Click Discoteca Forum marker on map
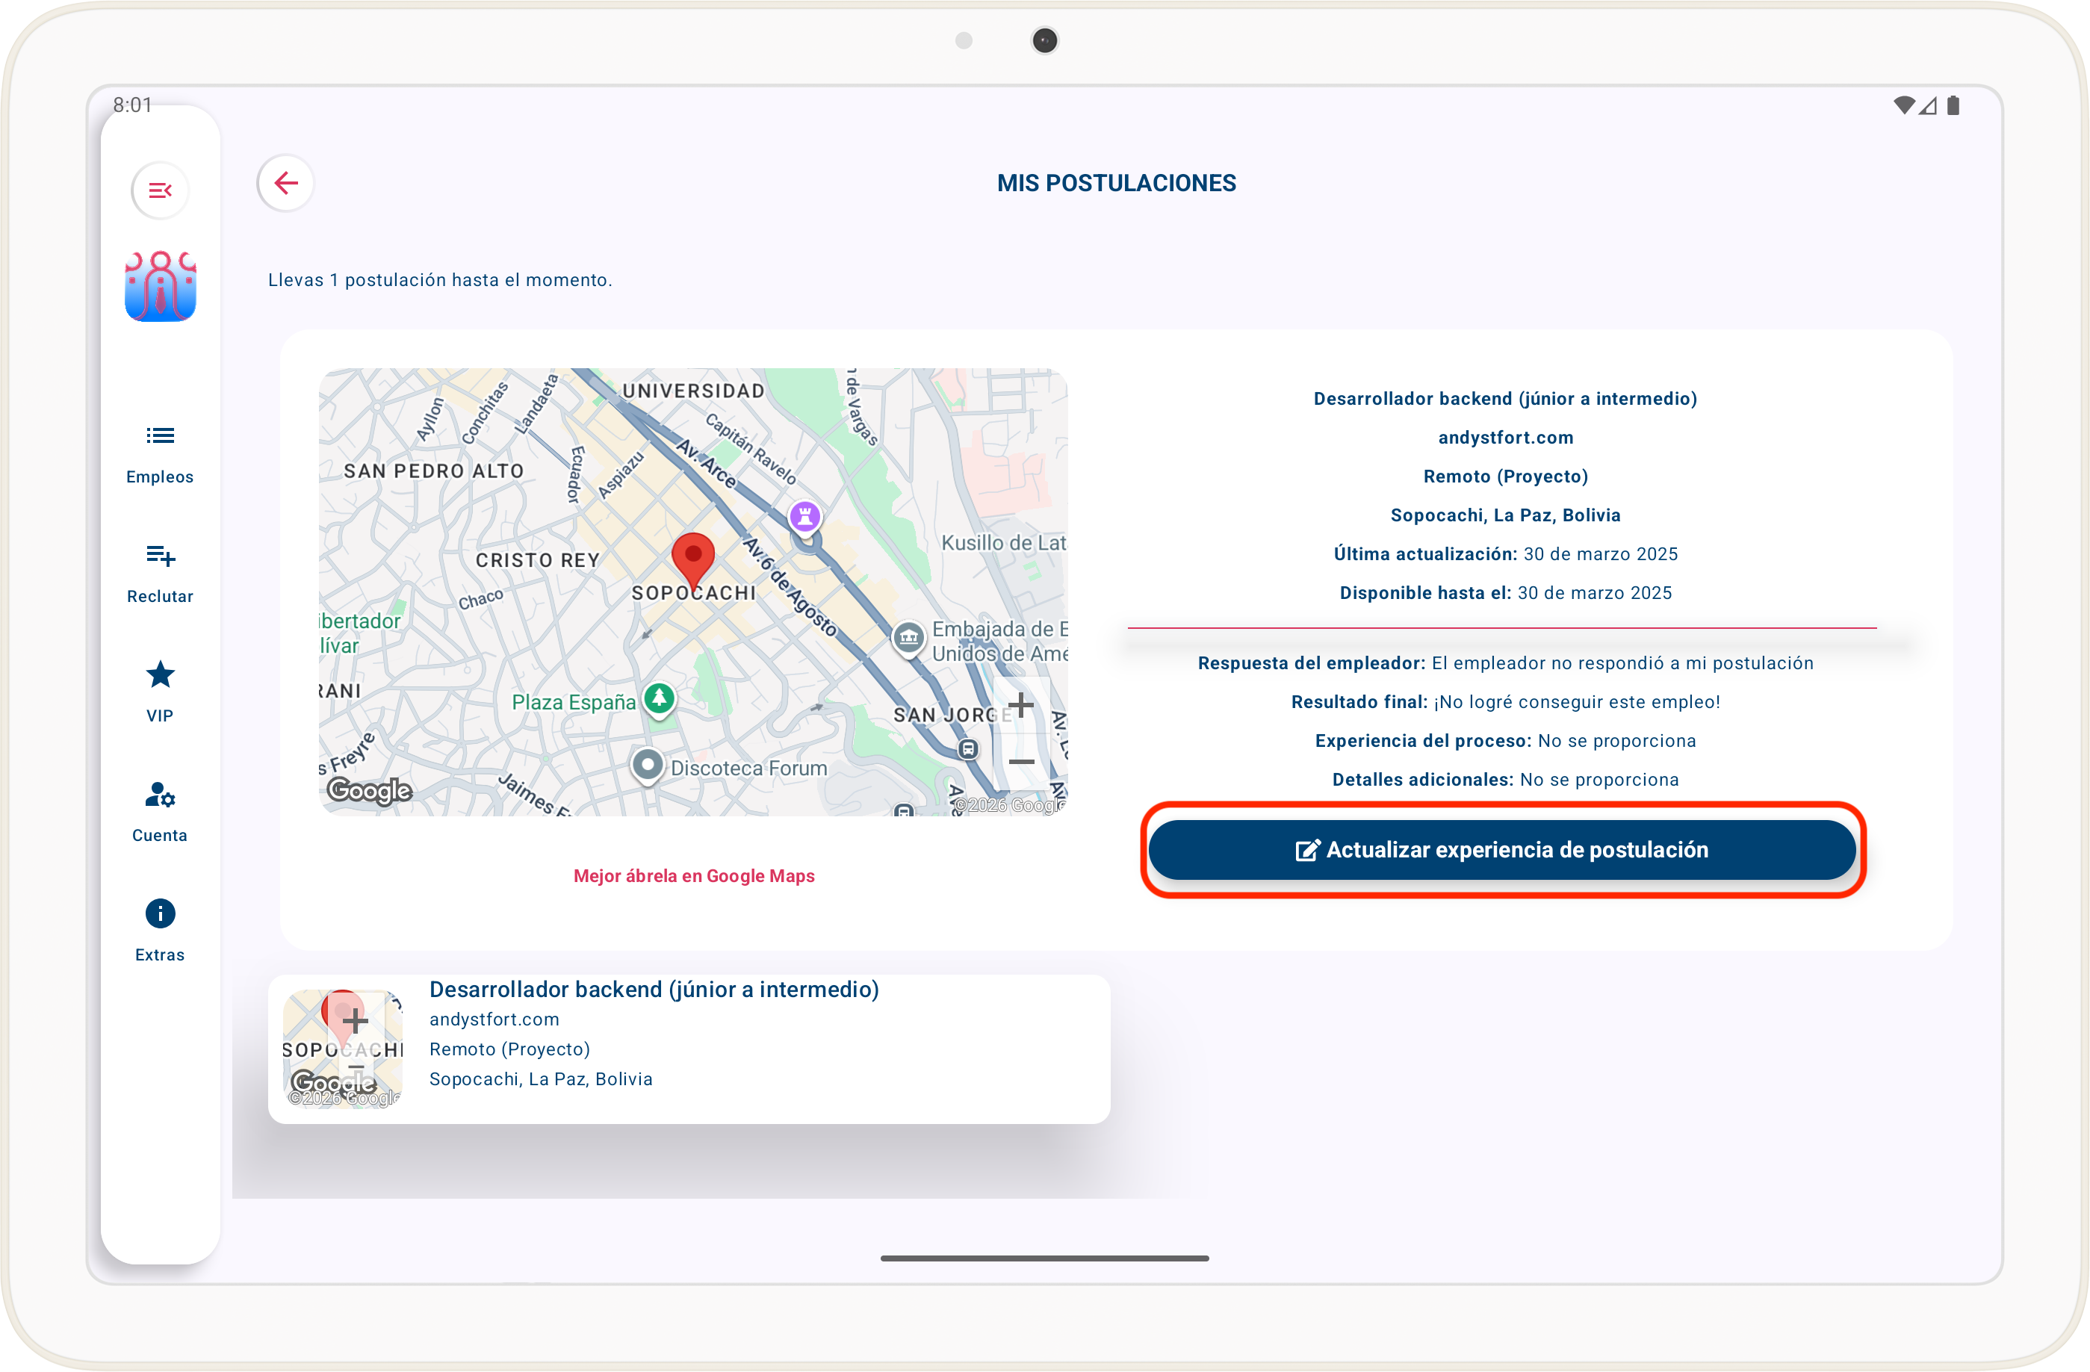Screen dimensions: 2090x1372 point(647,766)
